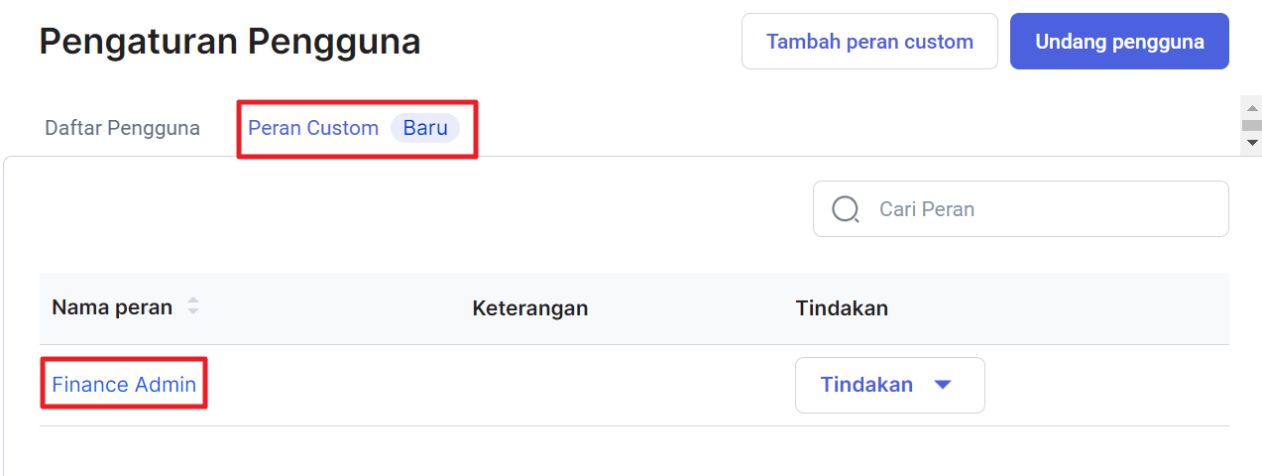Click the caret arrow in the Tindakan button
This screenshot has height=476, width=1262.
pyautogui.click(x=943, y=385)
